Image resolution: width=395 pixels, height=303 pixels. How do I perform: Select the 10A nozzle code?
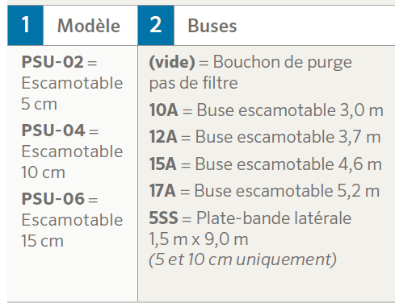click(163, 110)
